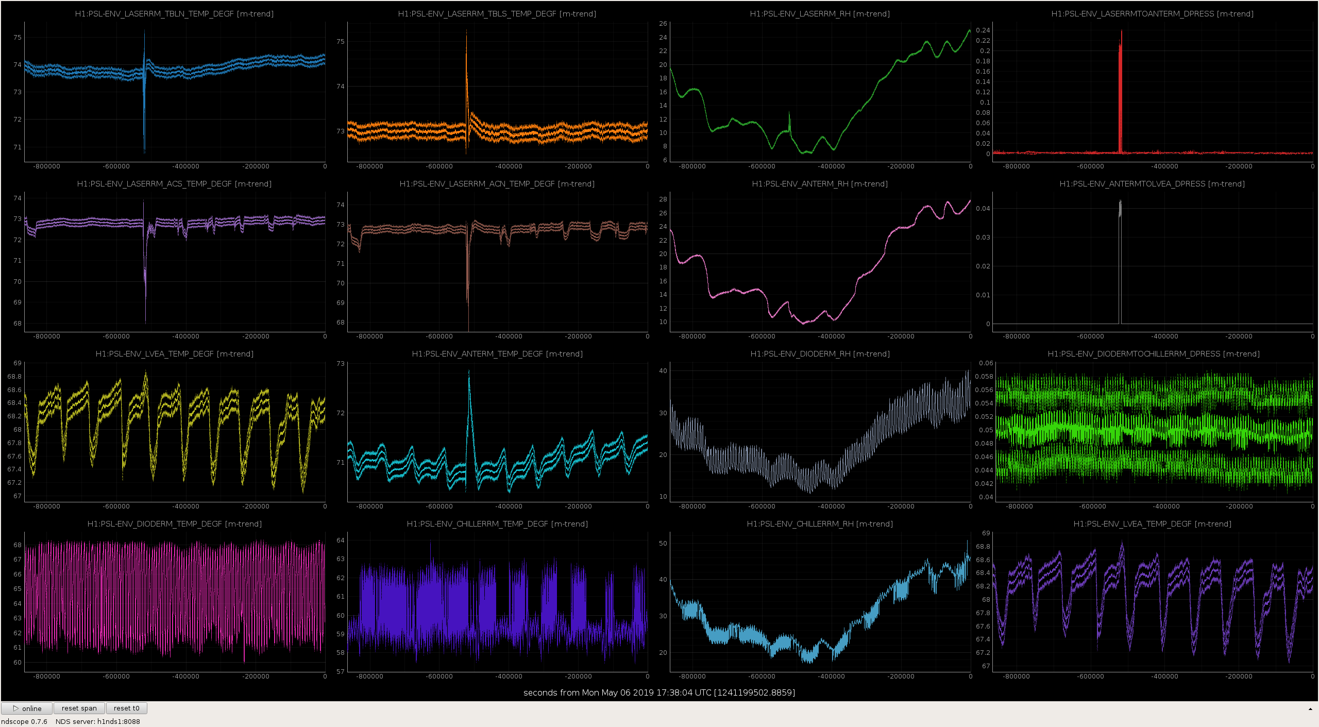Expand the small arrow at bottom-right corner

click(x=1310, y=709)
